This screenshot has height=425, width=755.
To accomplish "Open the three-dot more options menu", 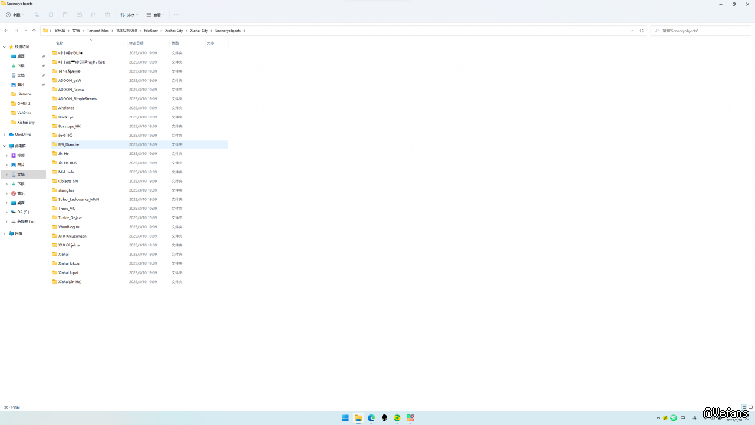I will point(176,15).
